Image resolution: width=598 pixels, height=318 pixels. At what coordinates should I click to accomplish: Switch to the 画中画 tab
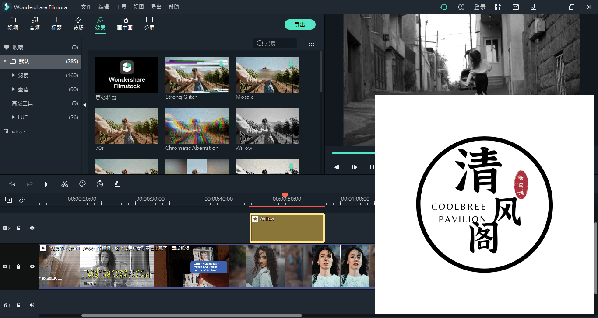pos(125,24)
